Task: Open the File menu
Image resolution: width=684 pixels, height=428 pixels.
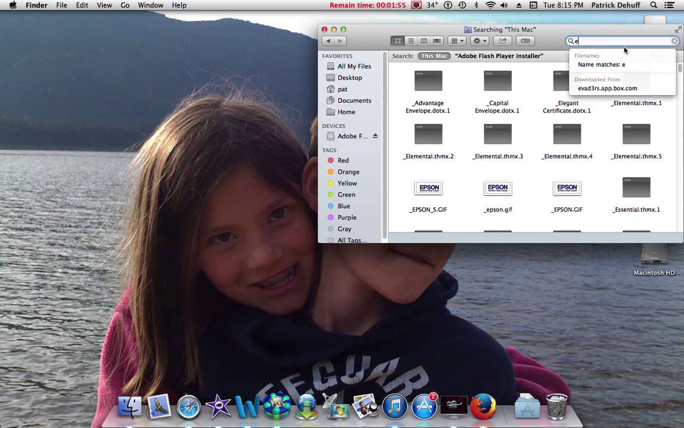Action: point(62,5)
